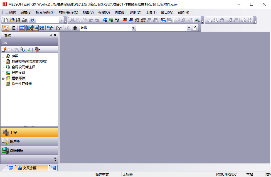Toggle the device list Dev grid icon
This screenshot has width=271, height=177.
tap(36, 28)
